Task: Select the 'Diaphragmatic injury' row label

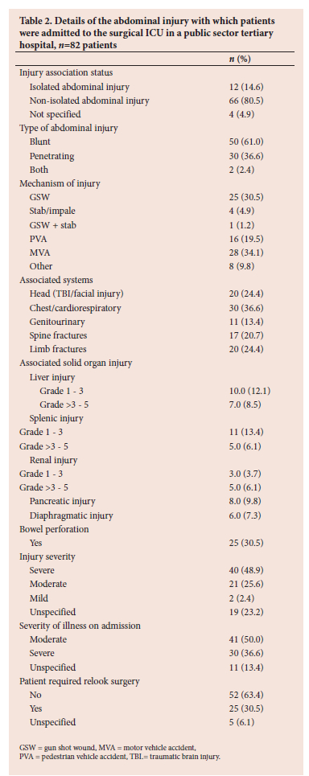Action: [71, 515]
